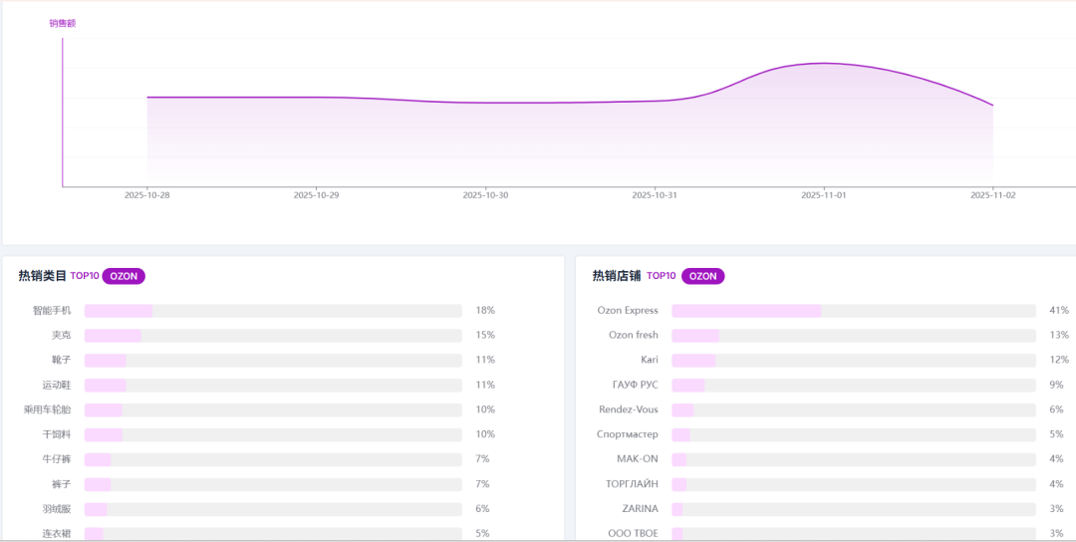Click the 2025-10-28 date on chart axis

[147, 195]
